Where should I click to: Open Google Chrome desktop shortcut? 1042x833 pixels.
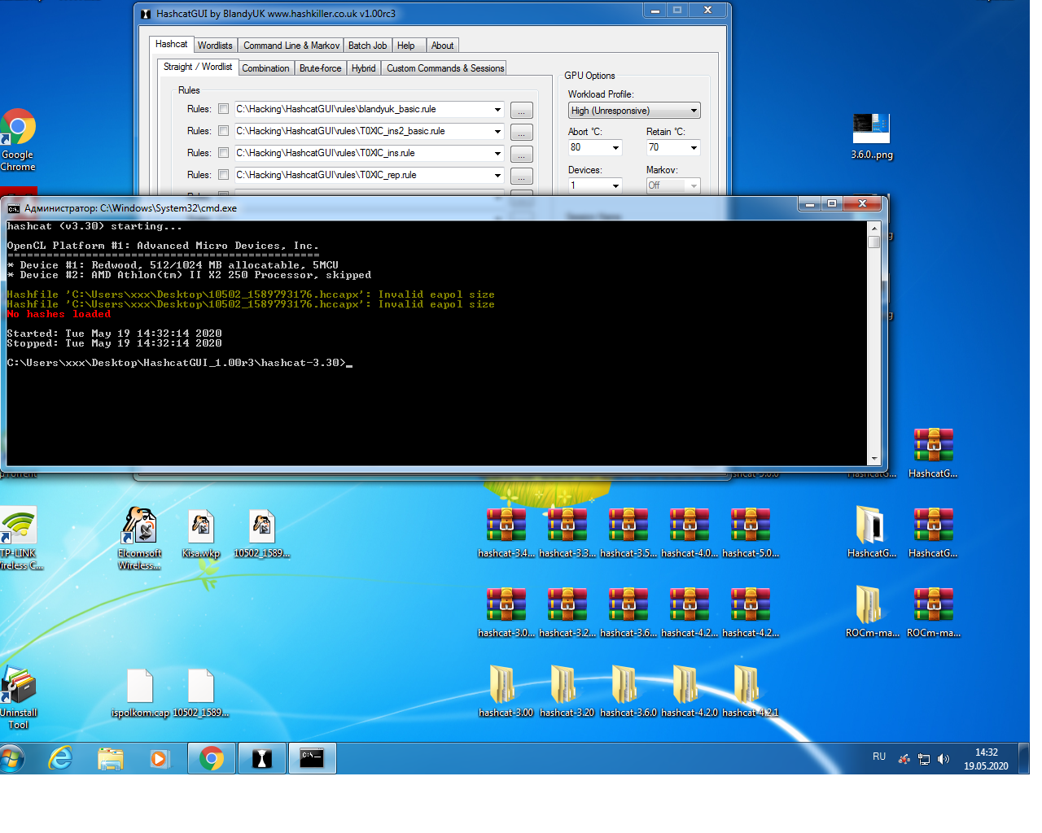tap(18, 129)
